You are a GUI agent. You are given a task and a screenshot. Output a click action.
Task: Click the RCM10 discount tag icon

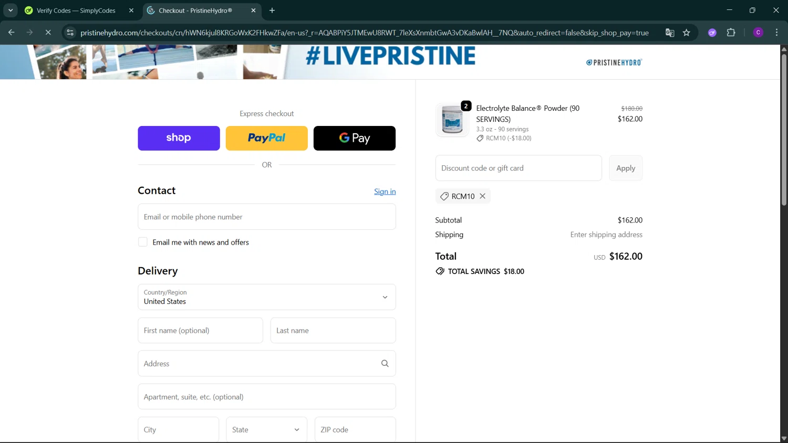coord(444,196)
